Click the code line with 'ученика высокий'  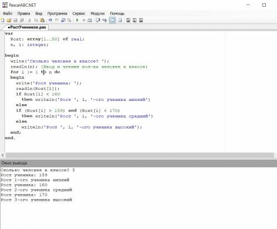tap(81, 127)
